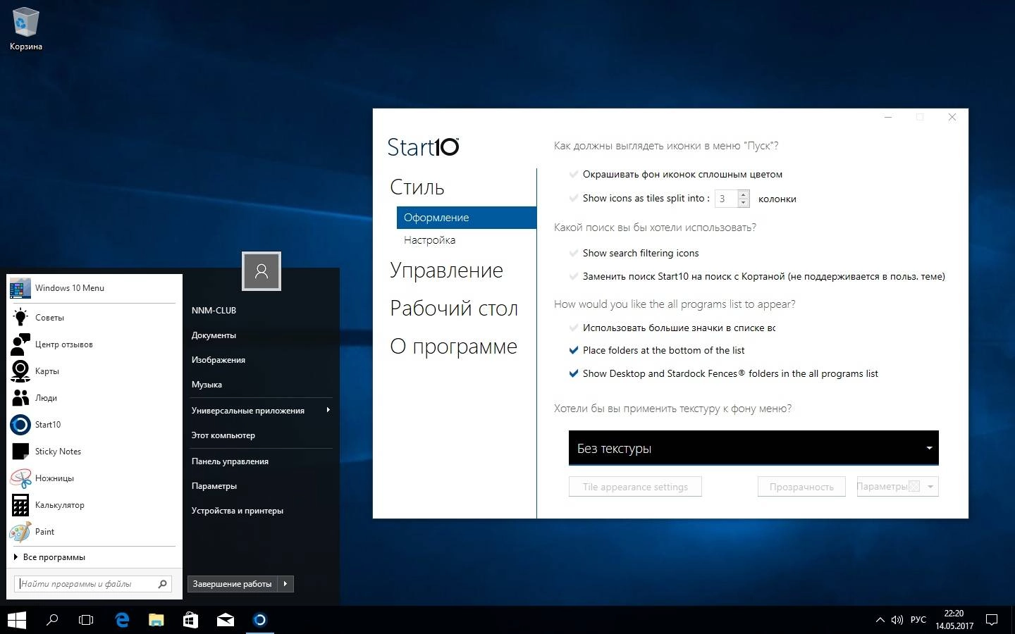Image resolution: width=1015 pixels, height=634 pixels.
Task: Open Устройства и принтеры in Start menu
Action: [x=238, y=511]
